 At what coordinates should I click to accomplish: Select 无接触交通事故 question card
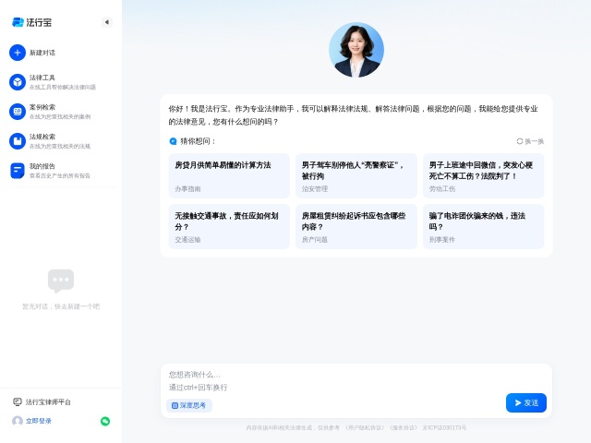click(229, 226)
